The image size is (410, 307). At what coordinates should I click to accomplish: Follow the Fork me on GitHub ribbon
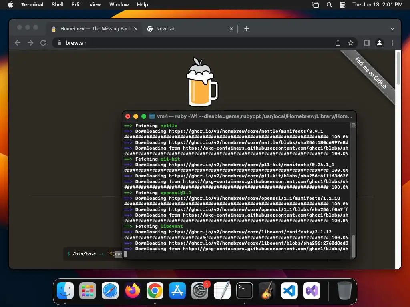[x=371, y=73]
